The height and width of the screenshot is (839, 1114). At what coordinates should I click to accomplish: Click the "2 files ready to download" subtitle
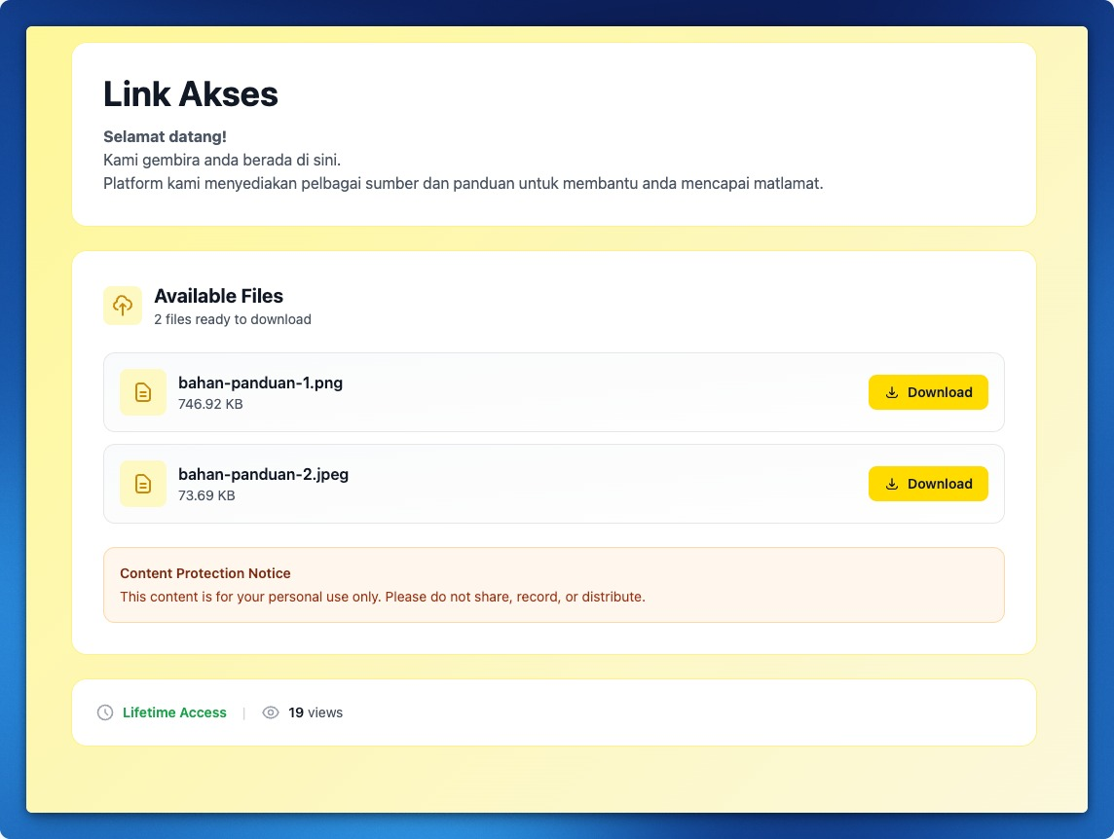[233, 319]
